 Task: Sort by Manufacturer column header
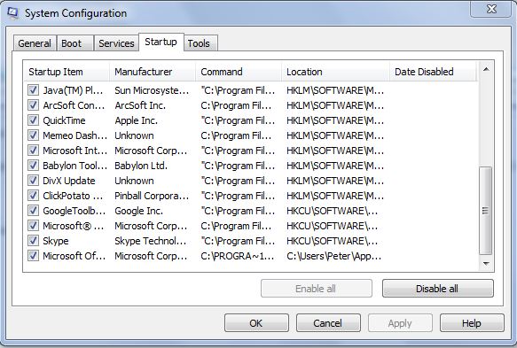pyautogui.click(x=153, y=72)
